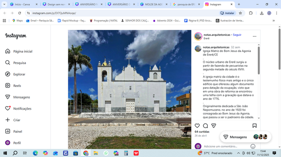This screenshot has height=157, width=281.
Task: Show more bookmarks with the double chevron
Action: click(274, 21)
